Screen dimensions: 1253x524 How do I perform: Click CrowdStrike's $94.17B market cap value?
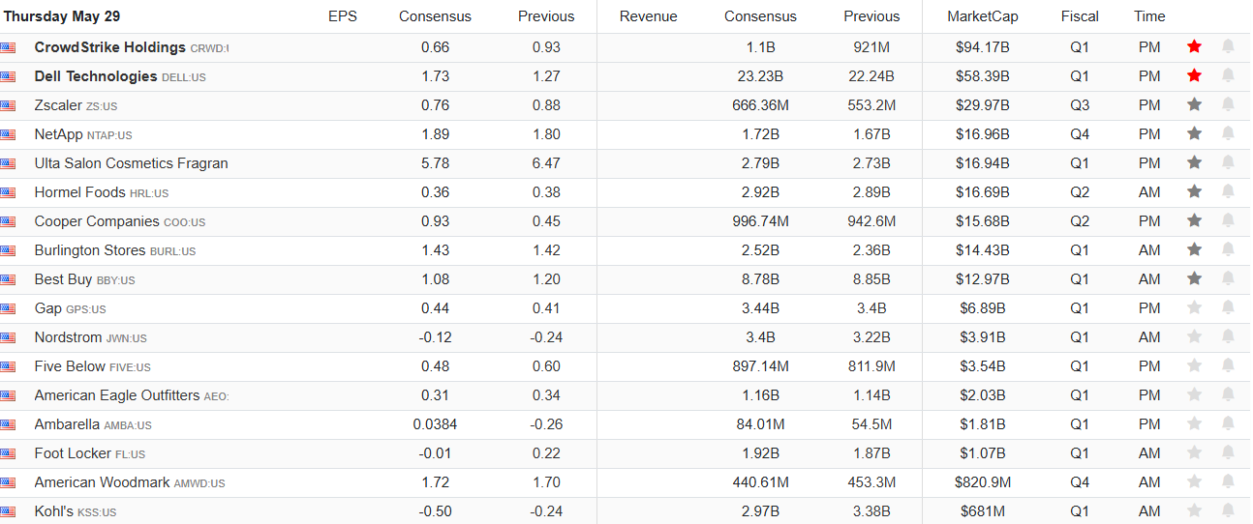point(983,47)
